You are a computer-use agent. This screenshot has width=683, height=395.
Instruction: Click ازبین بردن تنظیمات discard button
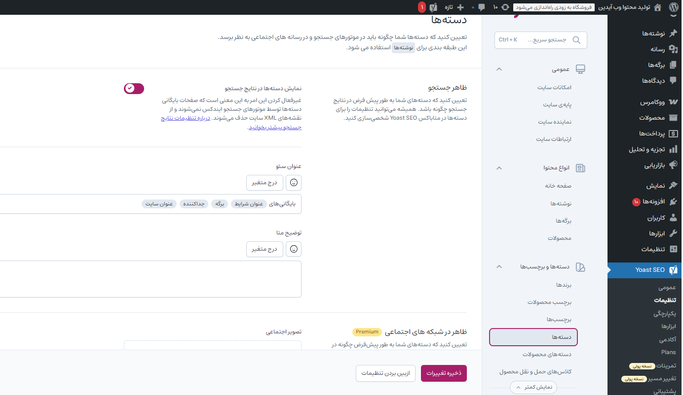pos(385,373)
